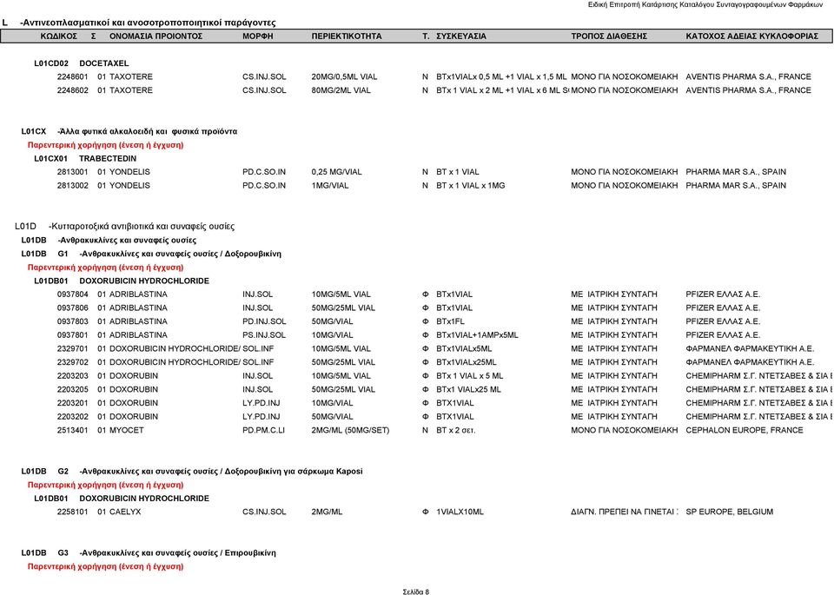Select code 2813001 YONDELIS row
Image resolution: width=834 pixels, height=595 pixels.
[73, 172]
